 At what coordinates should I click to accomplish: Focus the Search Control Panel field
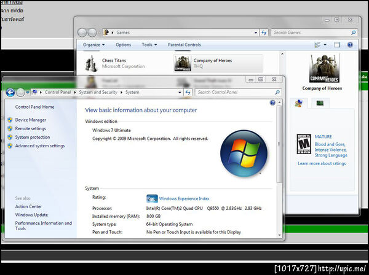tap(238, 92)
